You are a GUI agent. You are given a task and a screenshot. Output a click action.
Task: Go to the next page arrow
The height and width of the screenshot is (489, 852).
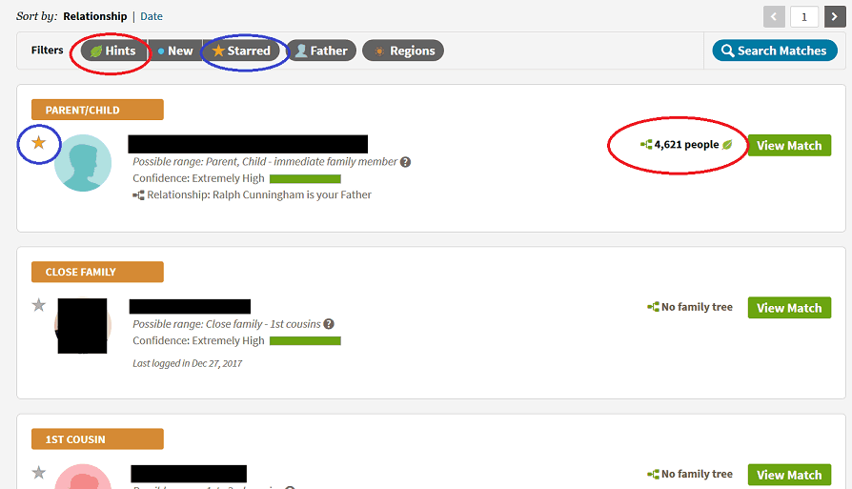tap(835, 17)
